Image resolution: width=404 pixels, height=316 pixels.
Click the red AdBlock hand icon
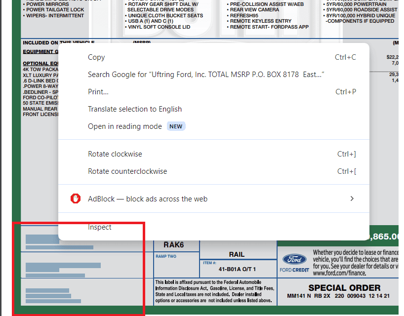(x=76, y=198)
